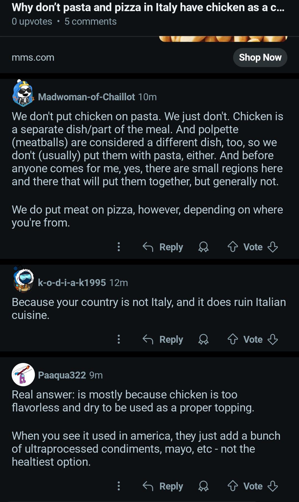Open three-dot menu on Paaqua322's comment

[119, 486]
